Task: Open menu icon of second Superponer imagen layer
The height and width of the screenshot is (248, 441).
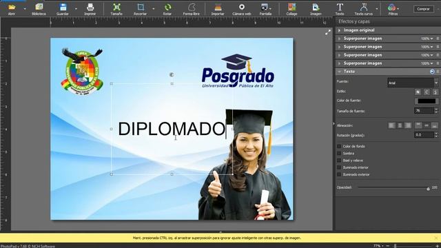Action: point(438,47)
